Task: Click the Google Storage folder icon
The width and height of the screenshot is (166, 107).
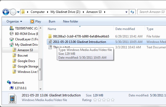Action: (14, 66)
